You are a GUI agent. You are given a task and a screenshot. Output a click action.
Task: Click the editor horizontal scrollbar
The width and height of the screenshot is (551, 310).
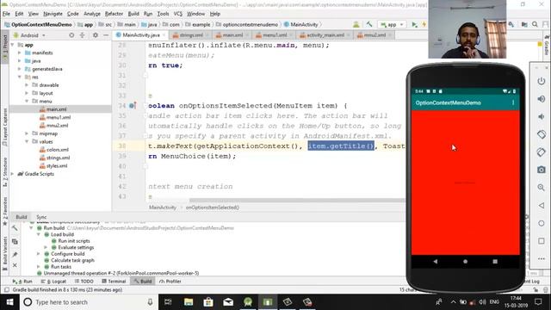297,201
